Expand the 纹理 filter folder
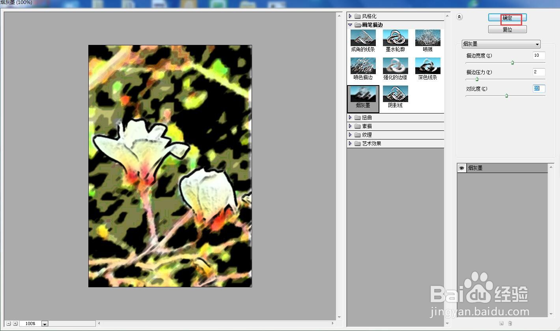 (x=350, y=135)
